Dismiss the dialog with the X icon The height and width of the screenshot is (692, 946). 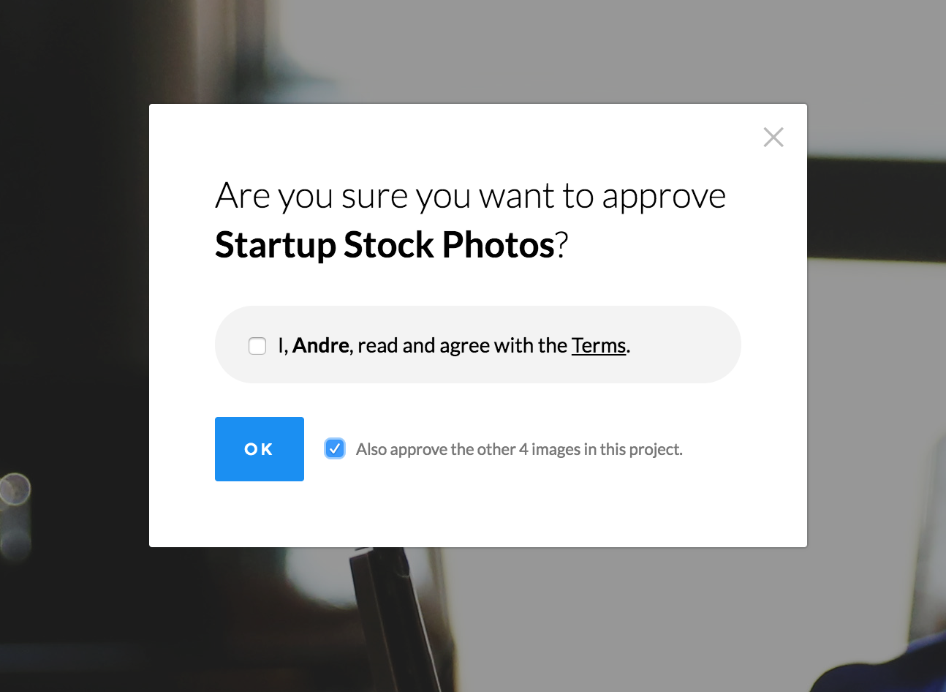tap(773, 137)
